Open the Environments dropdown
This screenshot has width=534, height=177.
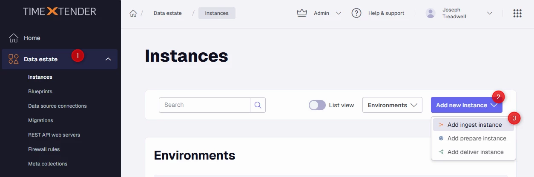[x=392, y=105]
